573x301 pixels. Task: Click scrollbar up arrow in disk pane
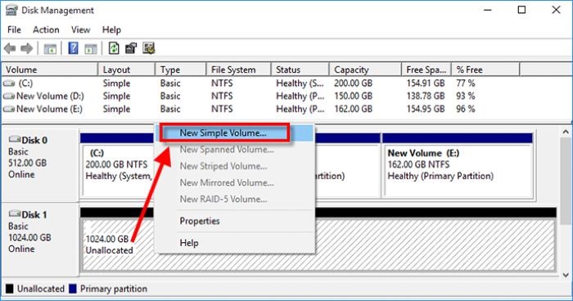[566, 132]
